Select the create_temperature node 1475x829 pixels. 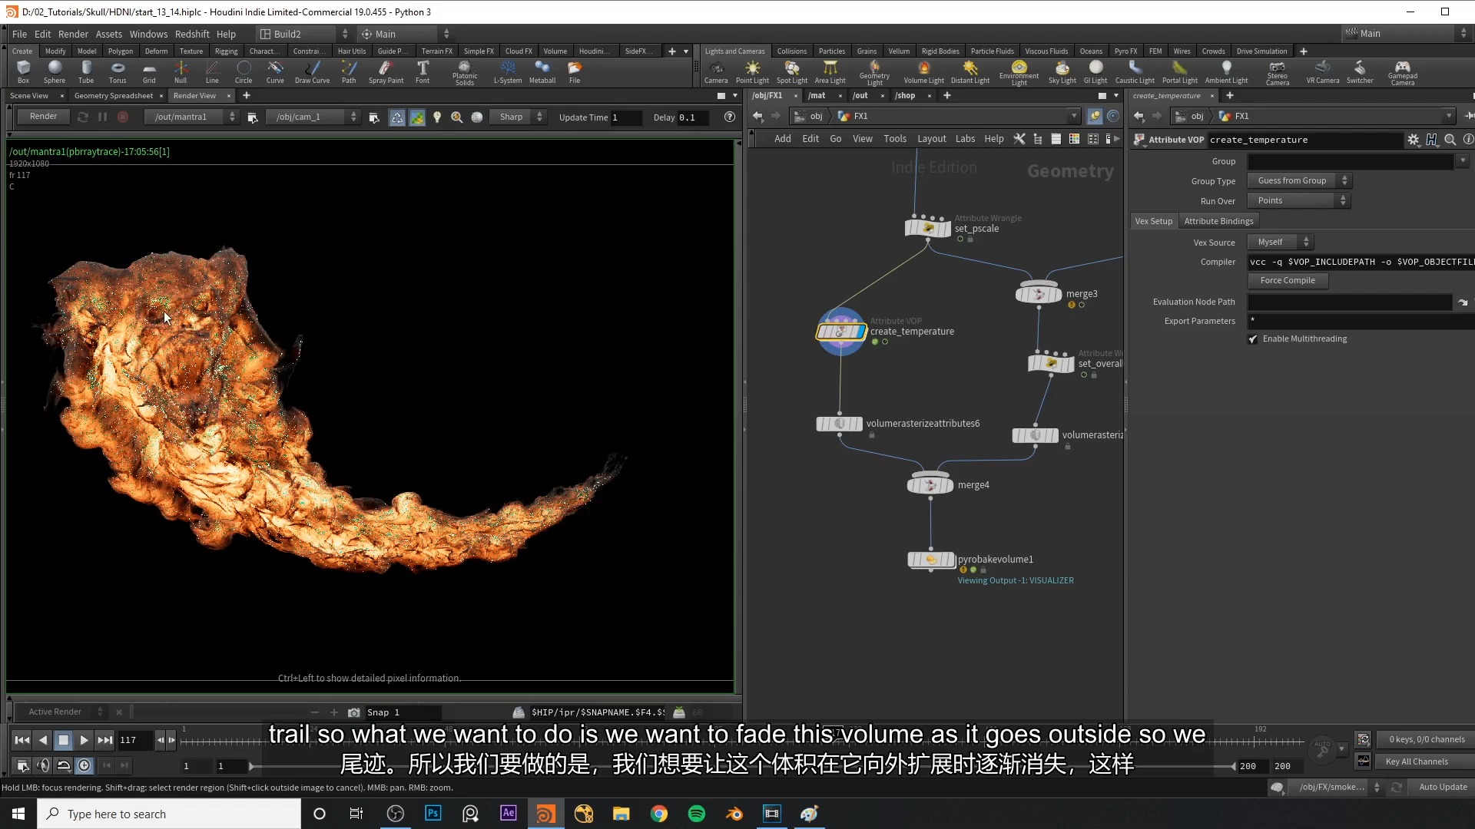841,332
